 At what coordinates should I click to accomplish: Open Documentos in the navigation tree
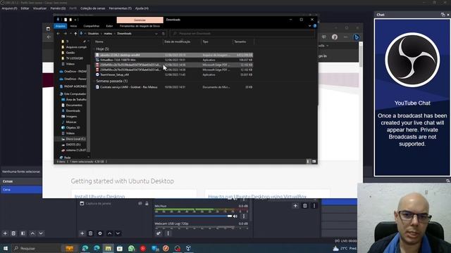(72, 105)
